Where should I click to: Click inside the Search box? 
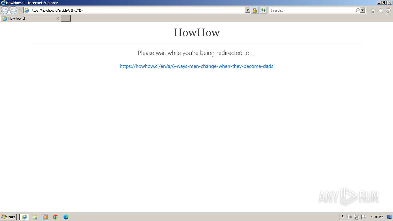(312, 10)
